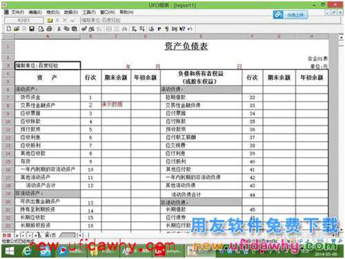Open the 格式(S) menu
The image size is (345, 259).
(x=52, y=12)
